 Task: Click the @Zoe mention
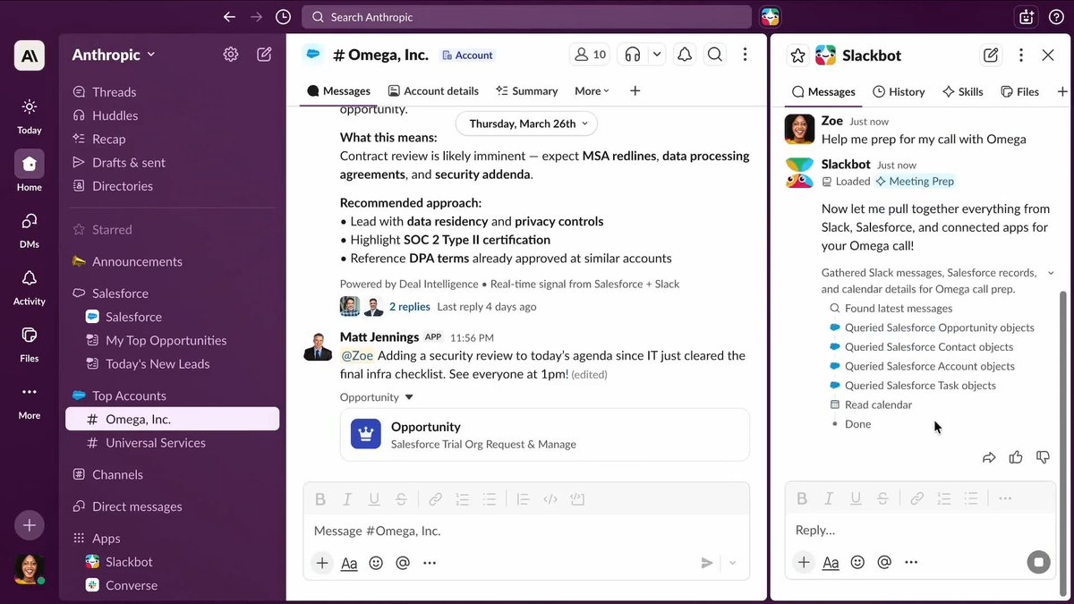coord(356,355)
